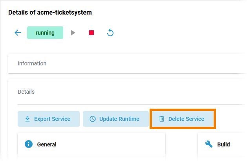
Task: Click the wrench icon beside Build
Action: click(209, 144)
